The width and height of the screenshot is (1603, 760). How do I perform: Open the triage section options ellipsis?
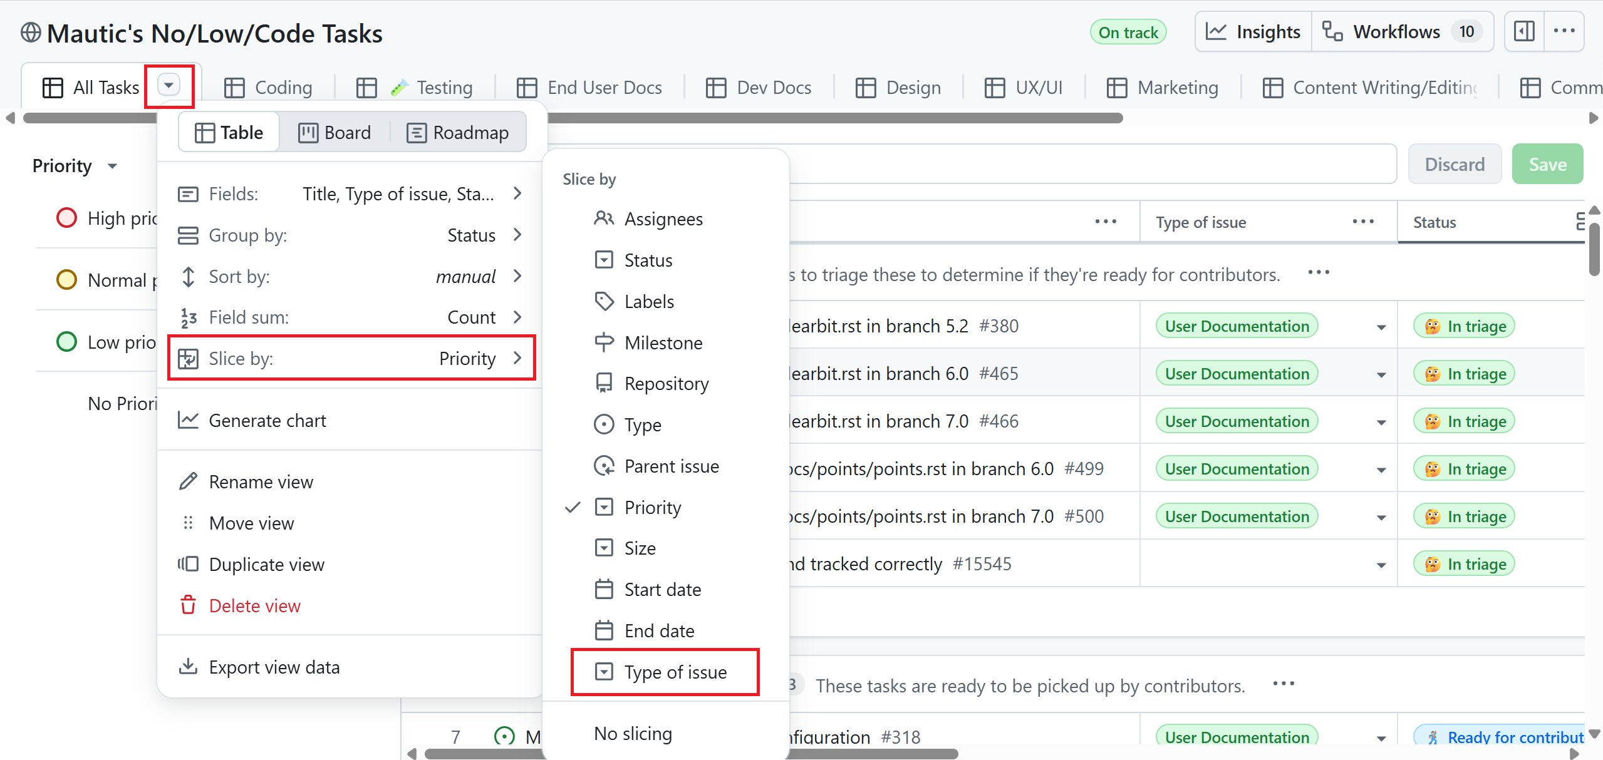(x=1319, y=272)
